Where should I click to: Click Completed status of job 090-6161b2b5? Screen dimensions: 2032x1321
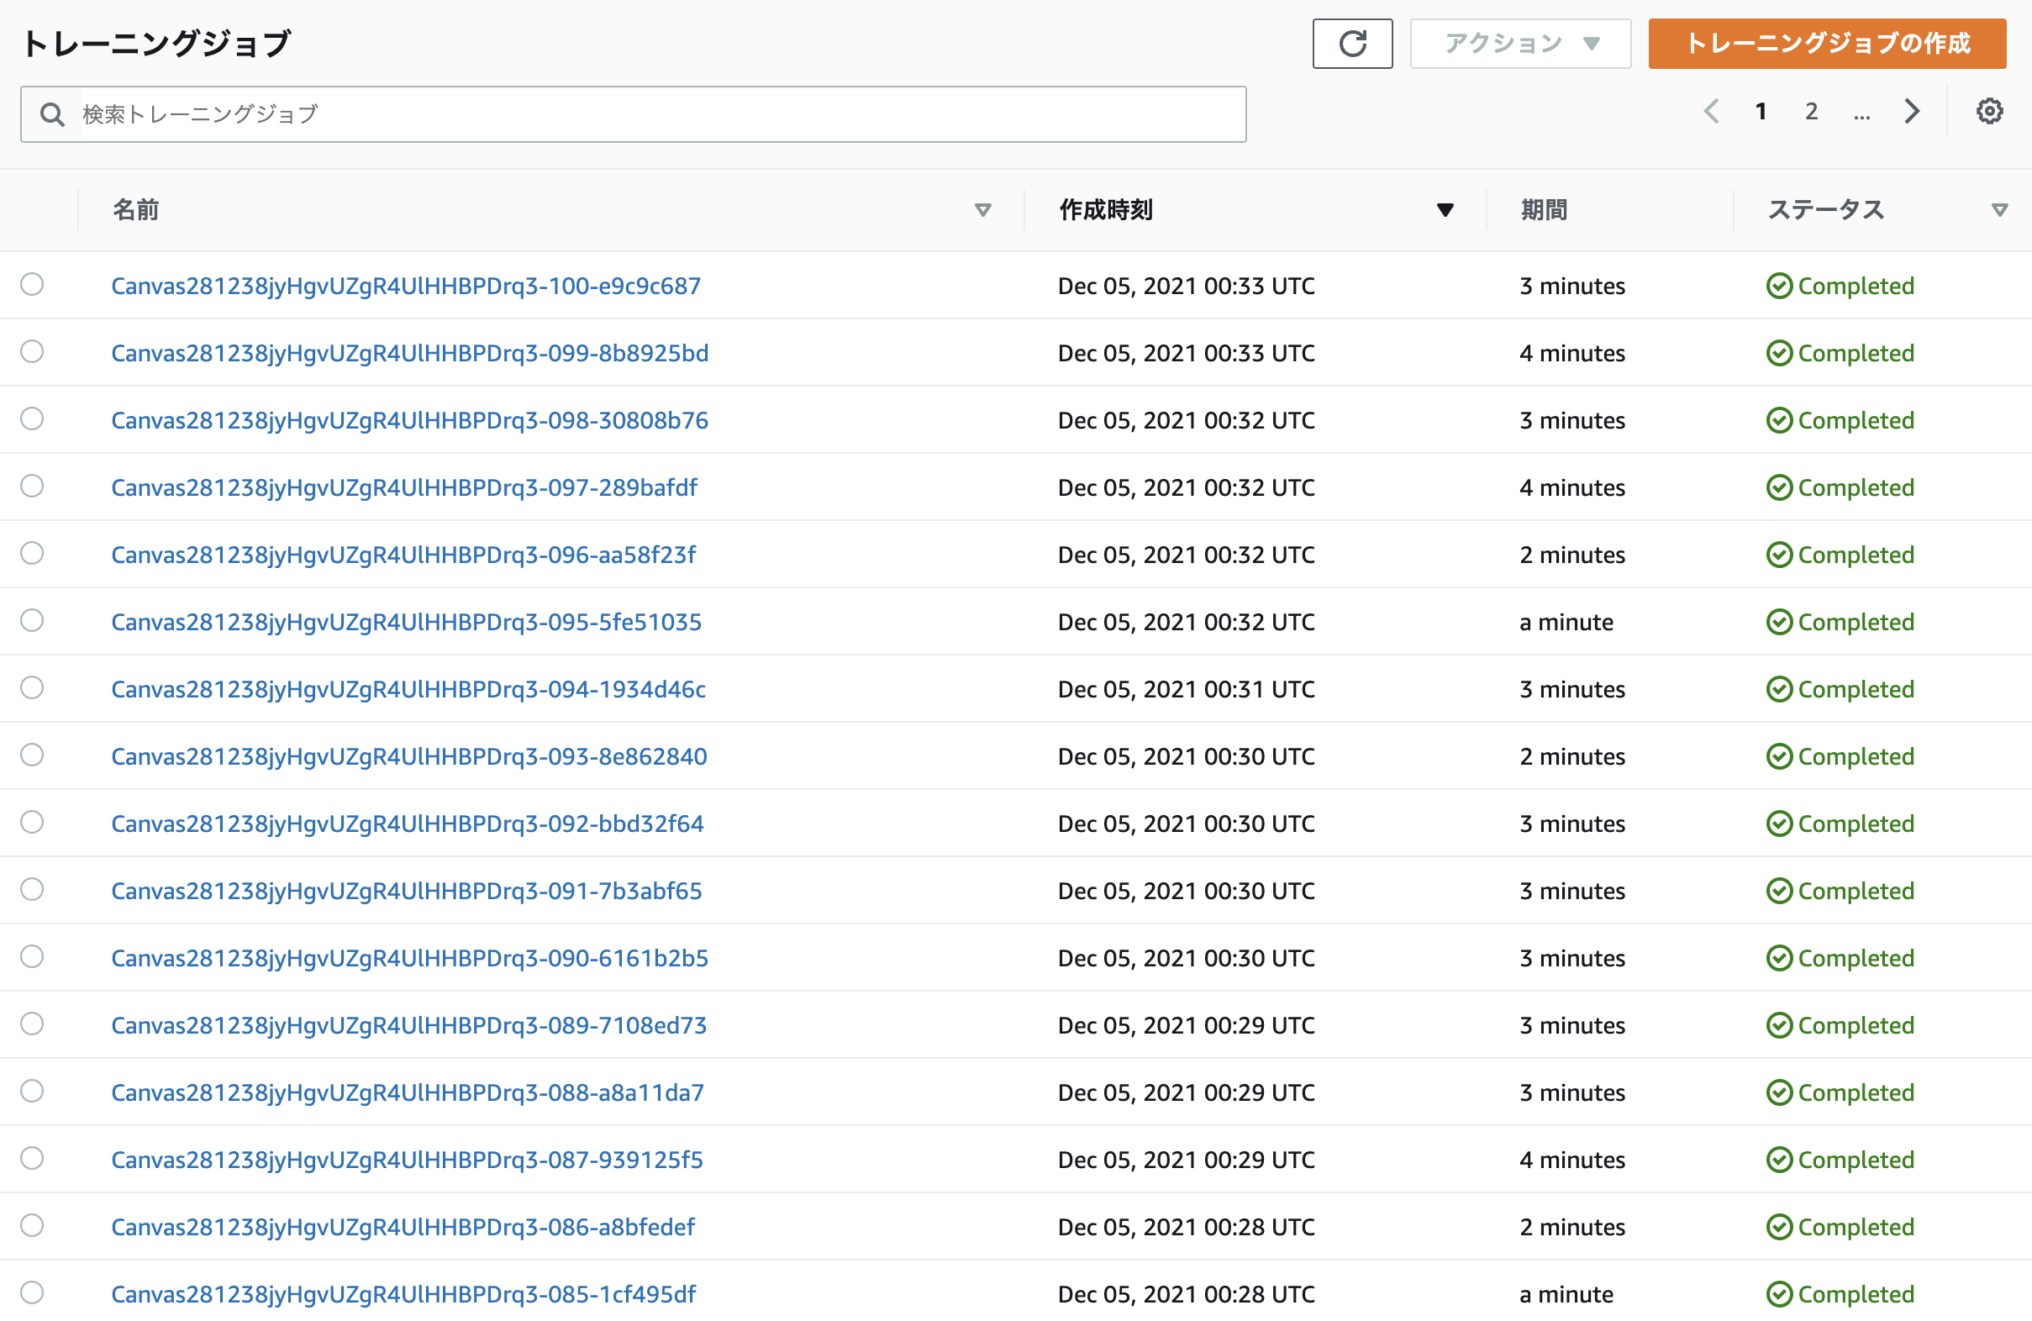[1840, 958]
